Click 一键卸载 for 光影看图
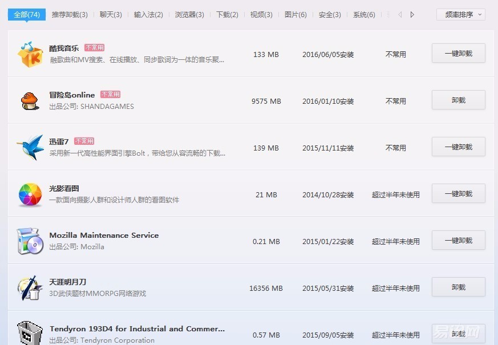This screenshot has width=498, height=345. coord(458,193)
